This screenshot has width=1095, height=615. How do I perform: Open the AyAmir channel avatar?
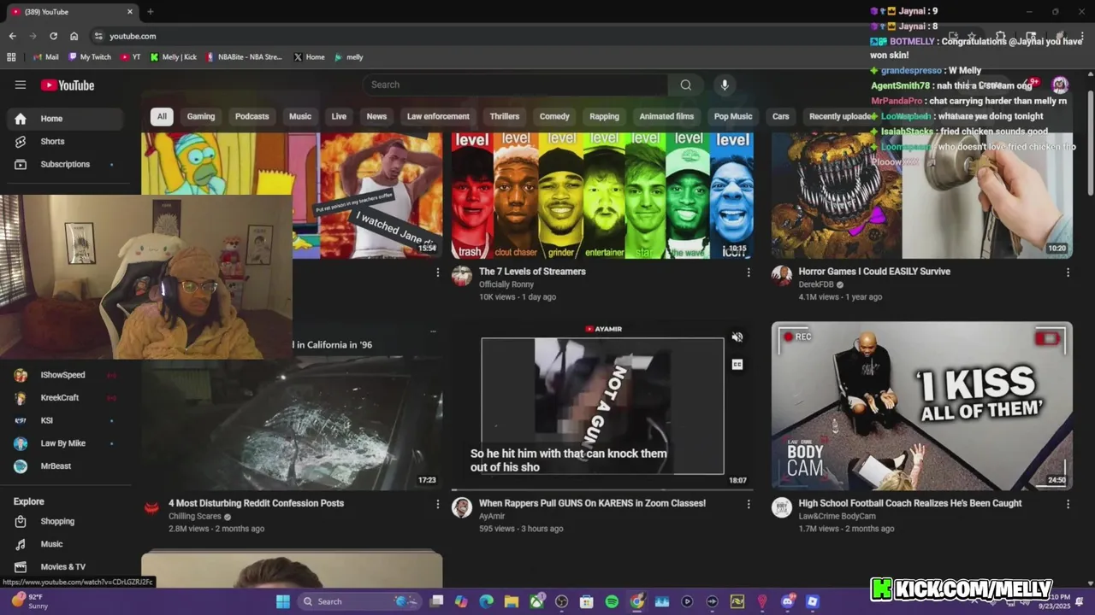click(462, 507)
